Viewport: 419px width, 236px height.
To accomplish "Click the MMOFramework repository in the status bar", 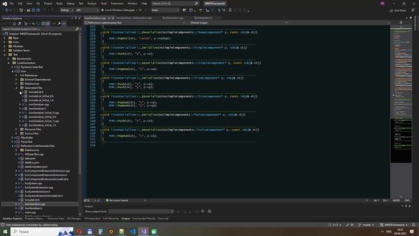I will (394, 225).
